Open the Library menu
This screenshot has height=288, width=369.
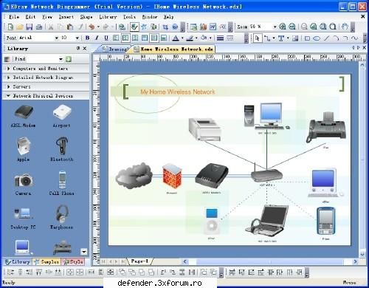tap(108, 17)
